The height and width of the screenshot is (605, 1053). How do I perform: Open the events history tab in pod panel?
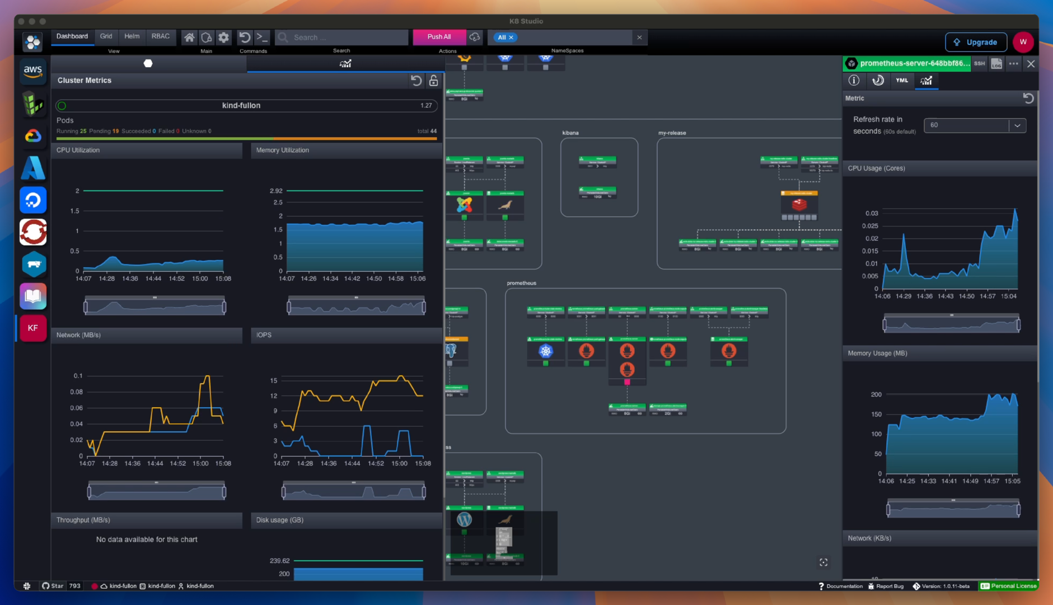878,80
